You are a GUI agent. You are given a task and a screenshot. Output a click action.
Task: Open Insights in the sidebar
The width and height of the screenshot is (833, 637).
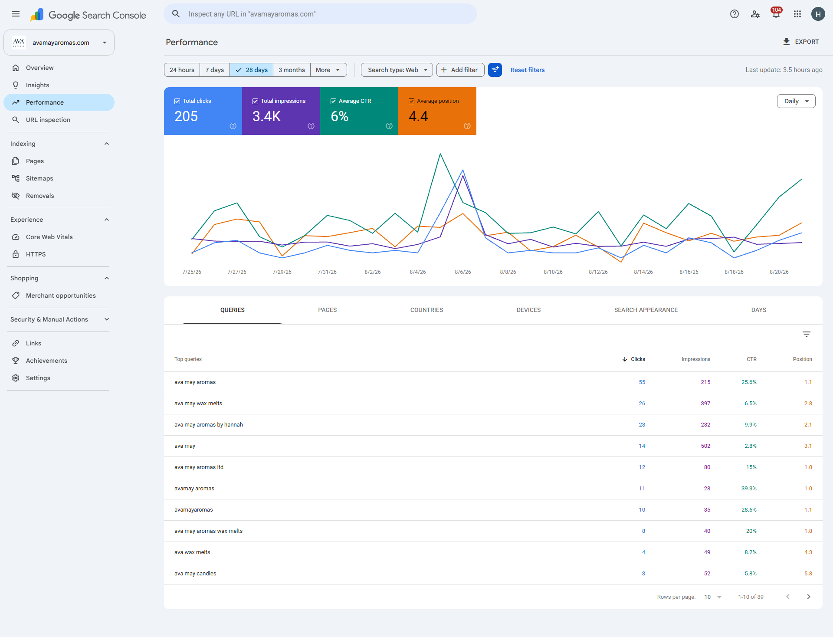[59, 85]
